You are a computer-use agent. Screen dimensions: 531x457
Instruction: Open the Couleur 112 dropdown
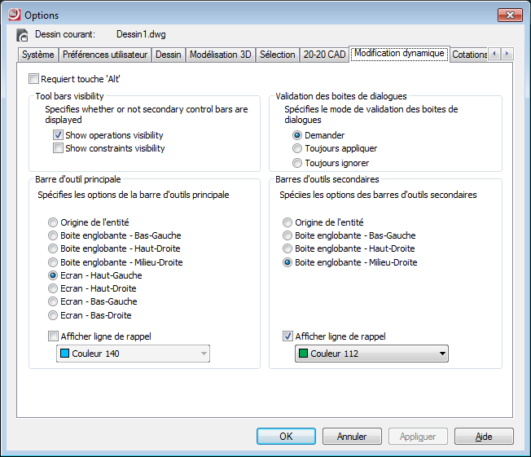click(x=371, y=354)
